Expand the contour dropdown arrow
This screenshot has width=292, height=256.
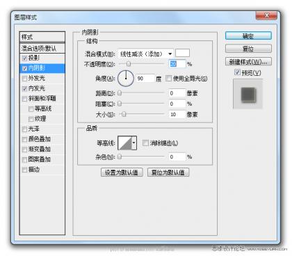click(x=134, y=143)
